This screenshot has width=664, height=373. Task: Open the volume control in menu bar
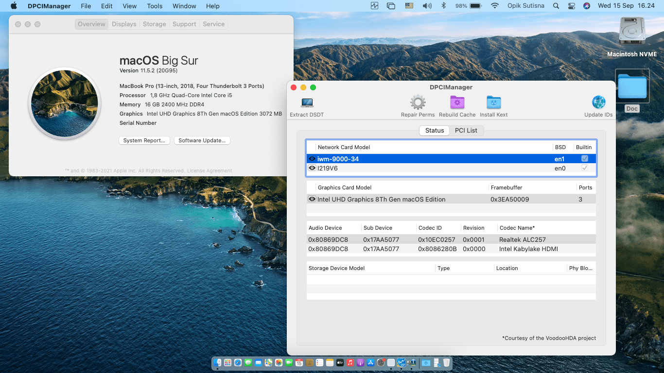427,6
